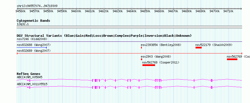
Task: Click the 94610k ruler tick label
Action: [90, 11]
